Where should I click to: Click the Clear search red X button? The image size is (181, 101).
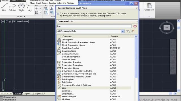pyautogui.click(x=135, y=26)
